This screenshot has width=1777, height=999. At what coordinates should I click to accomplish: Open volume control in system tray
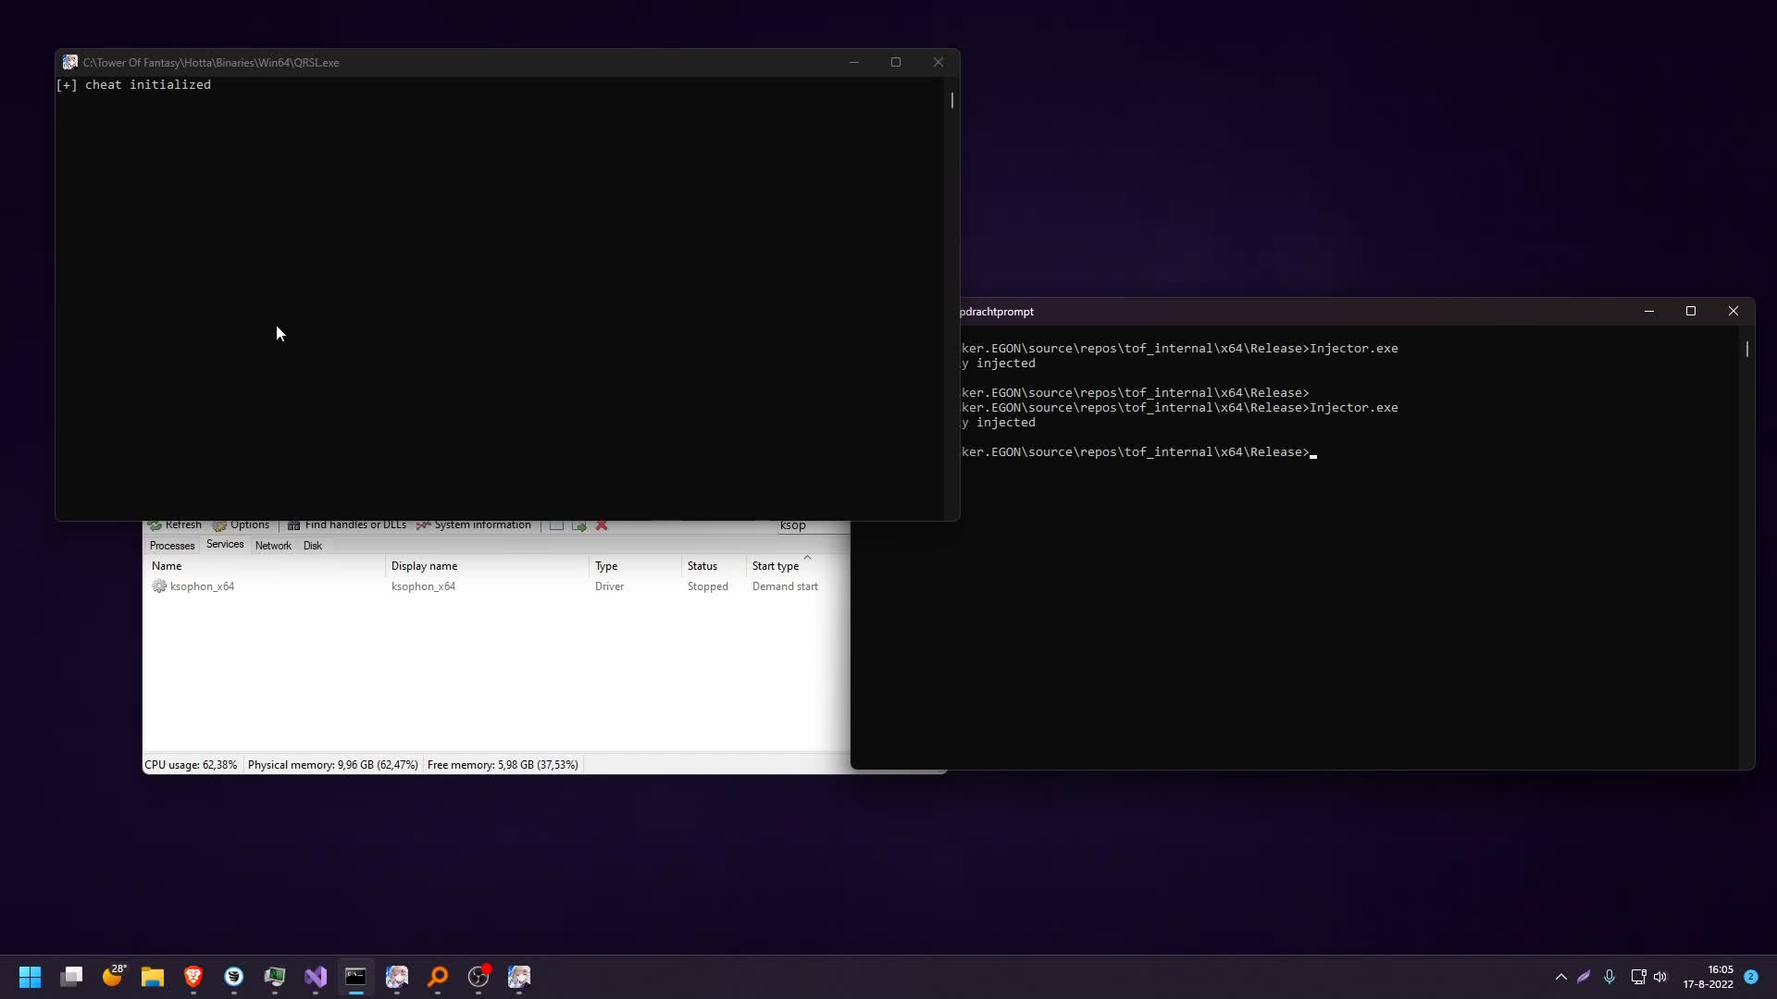pyautogui.click(x=1660, y=977)
